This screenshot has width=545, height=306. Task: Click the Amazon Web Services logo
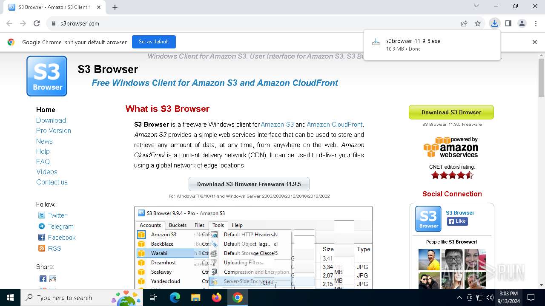pos(451,147)
